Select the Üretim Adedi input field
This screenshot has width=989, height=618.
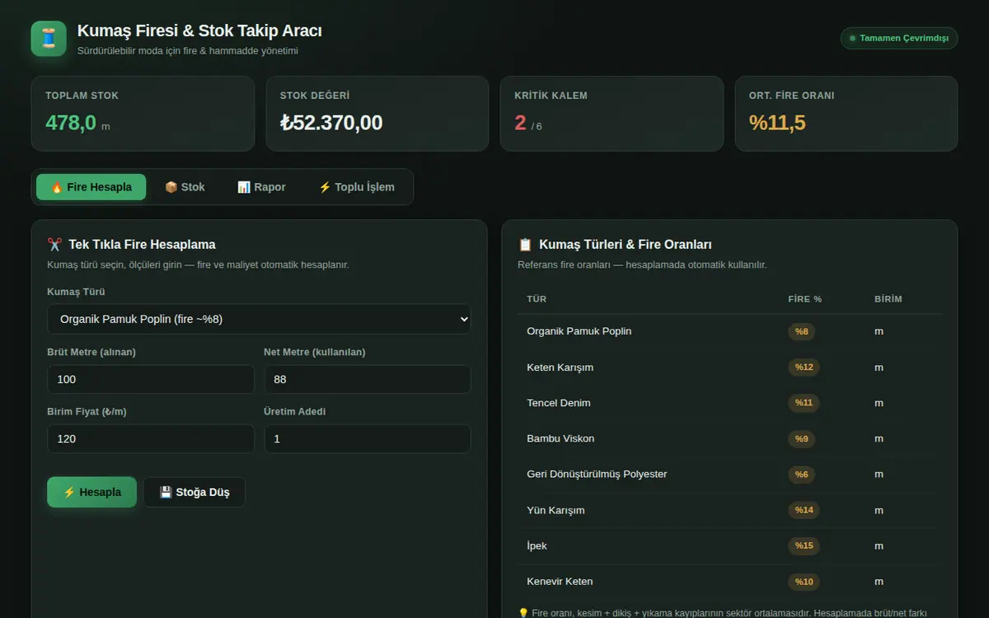[368, 438]
